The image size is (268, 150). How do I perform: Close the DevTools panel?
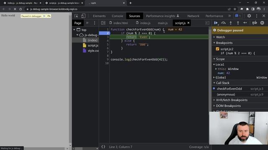pyautogui.click(x=264, y=16)
